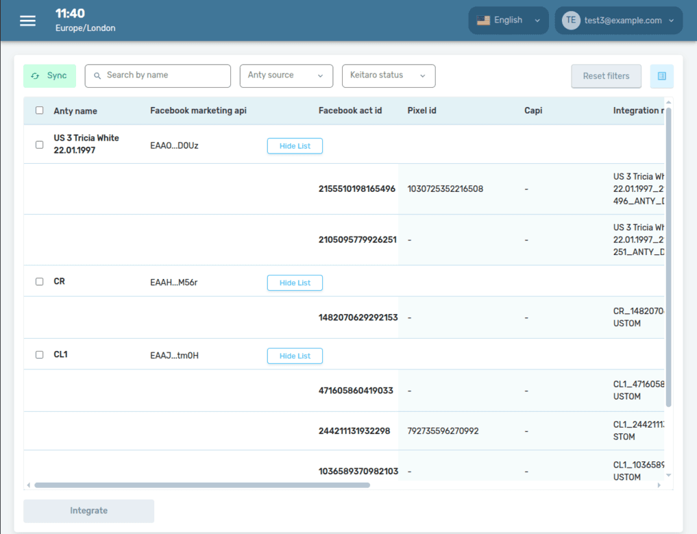697x534 pixels.
Task: Check the US 3 Tricia White row checkbox
Action: point(40,145)
